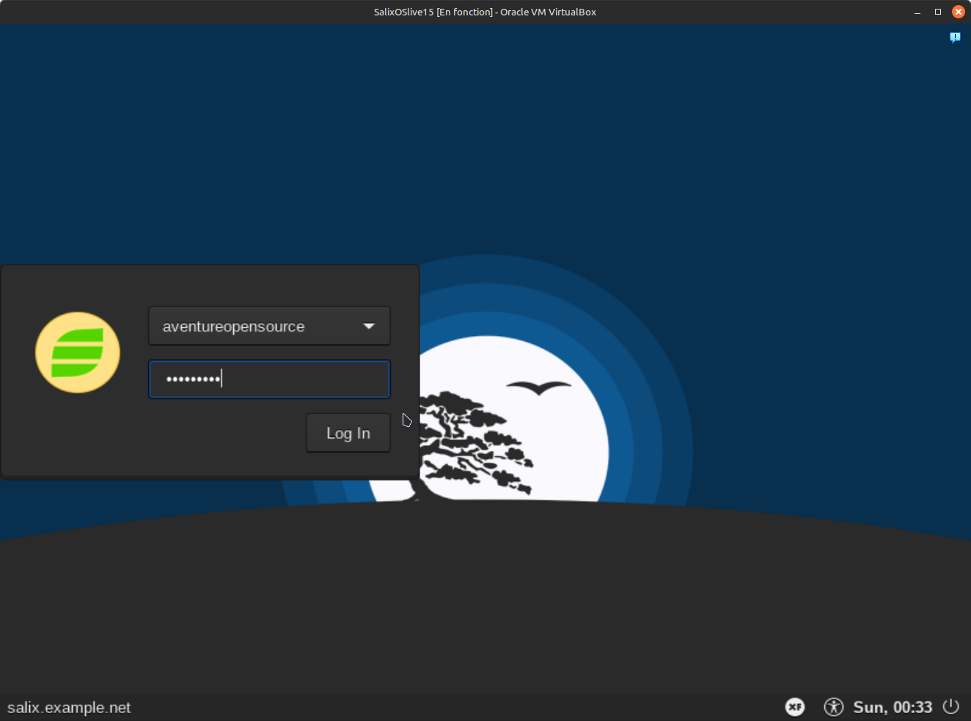Open the accessibility menu icon
The image size is (971, 721).
[x=833, y=707]
